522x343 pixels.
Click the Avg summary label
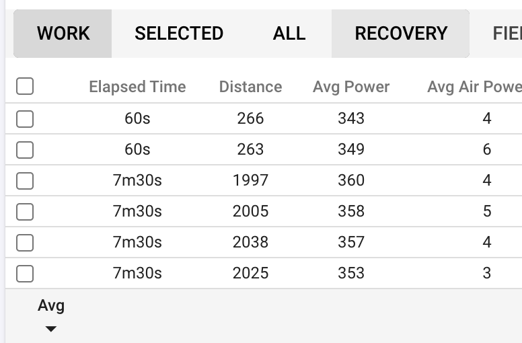tap(51, 306)
